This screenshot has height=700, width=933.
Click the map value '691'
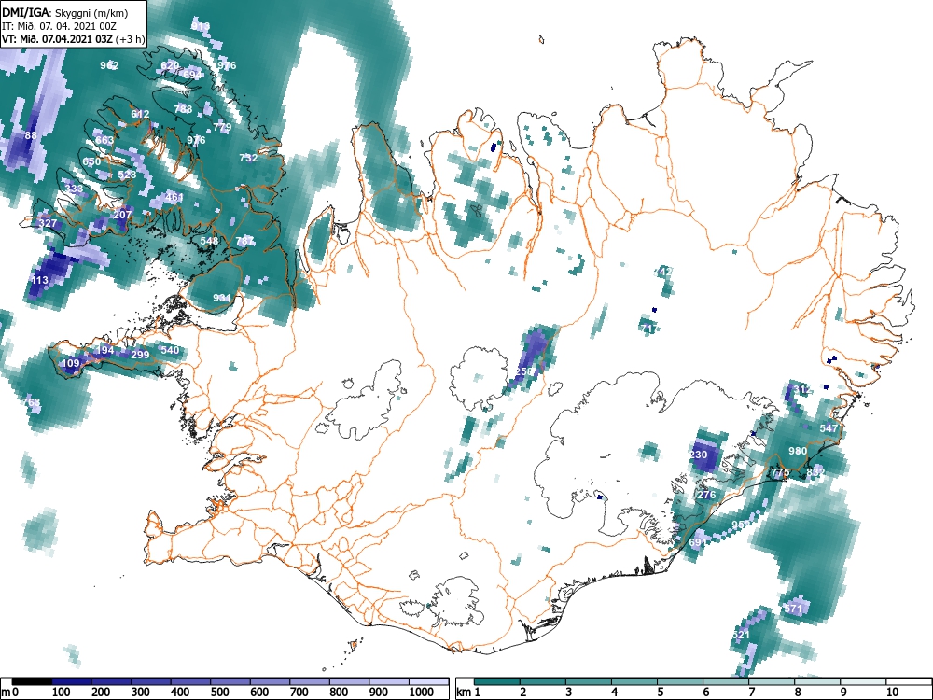coord(698,542)
